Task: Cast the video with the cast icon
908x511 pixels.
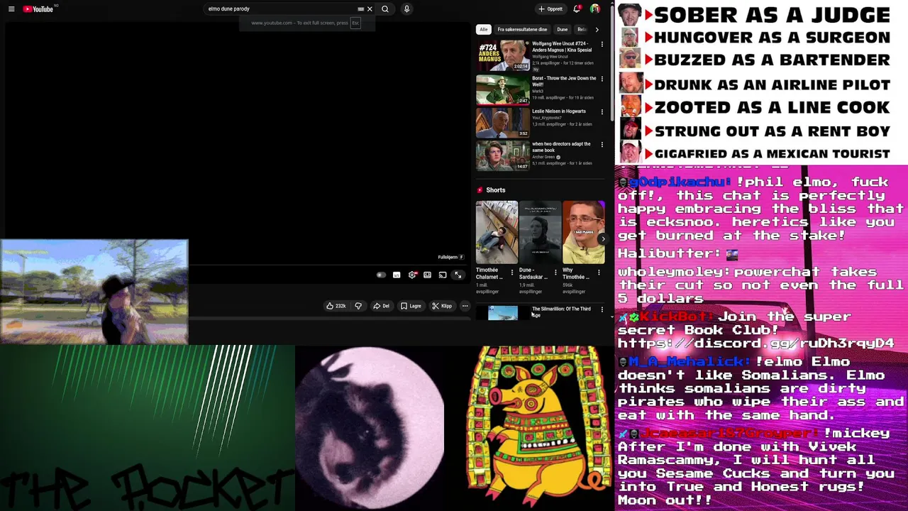Action: point(443,275)
